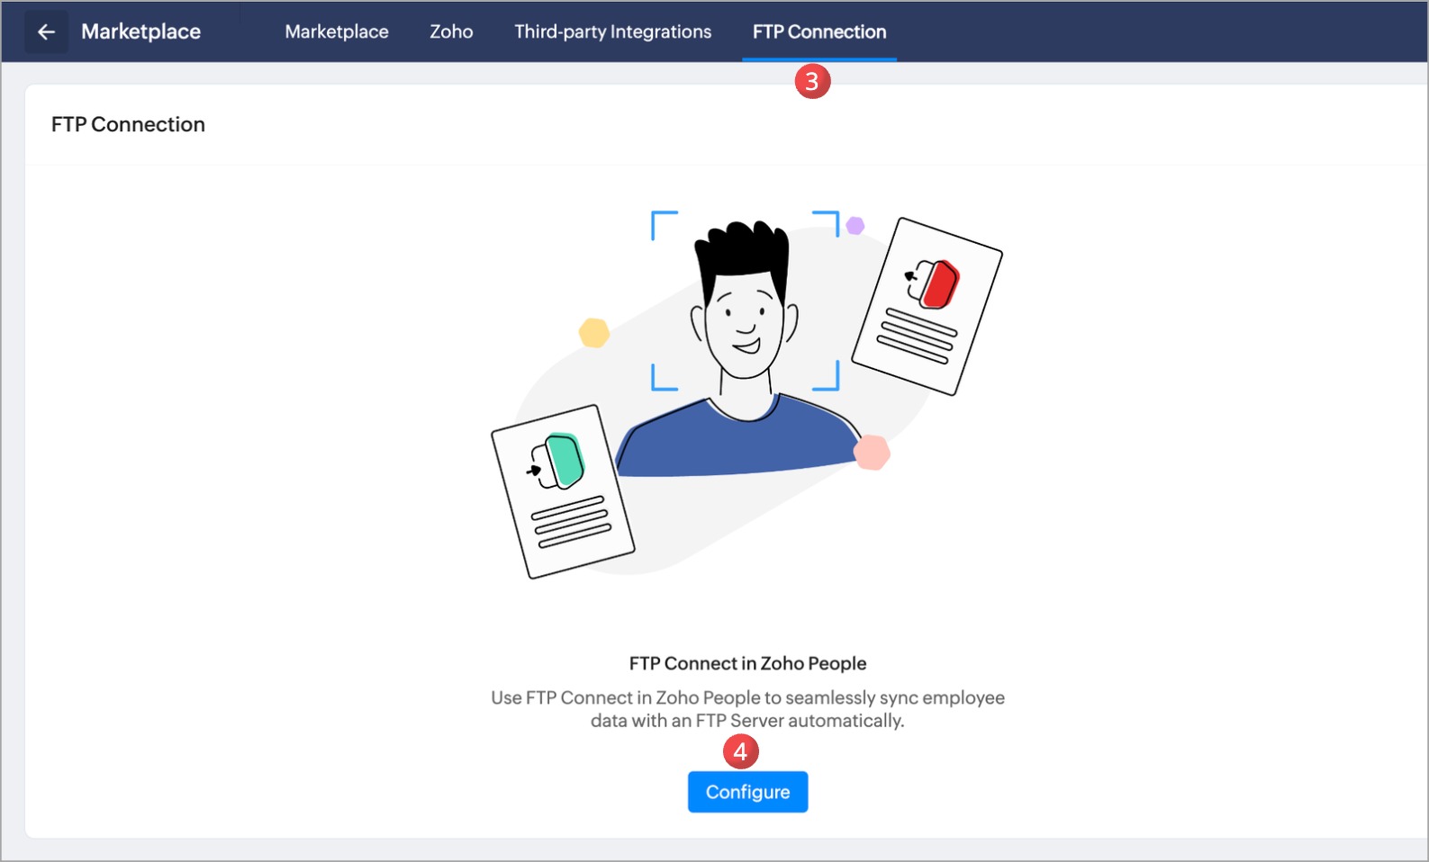Open the Third-party Integrations tab
Screen dimensions: 1429x862
(x=612, y=31)
